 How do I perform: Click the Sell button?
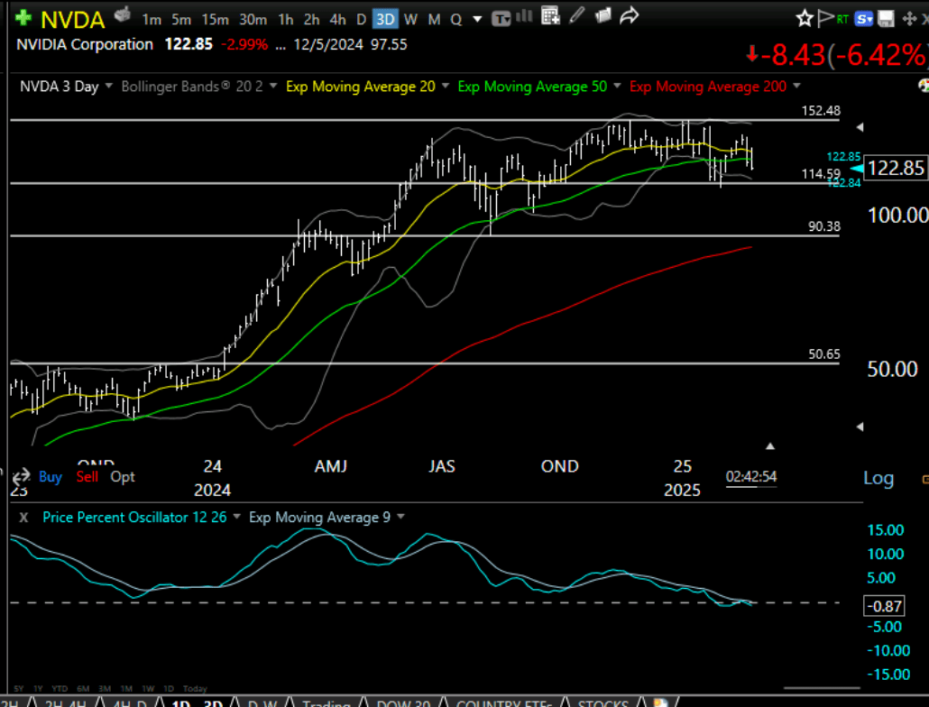(87, 476)
